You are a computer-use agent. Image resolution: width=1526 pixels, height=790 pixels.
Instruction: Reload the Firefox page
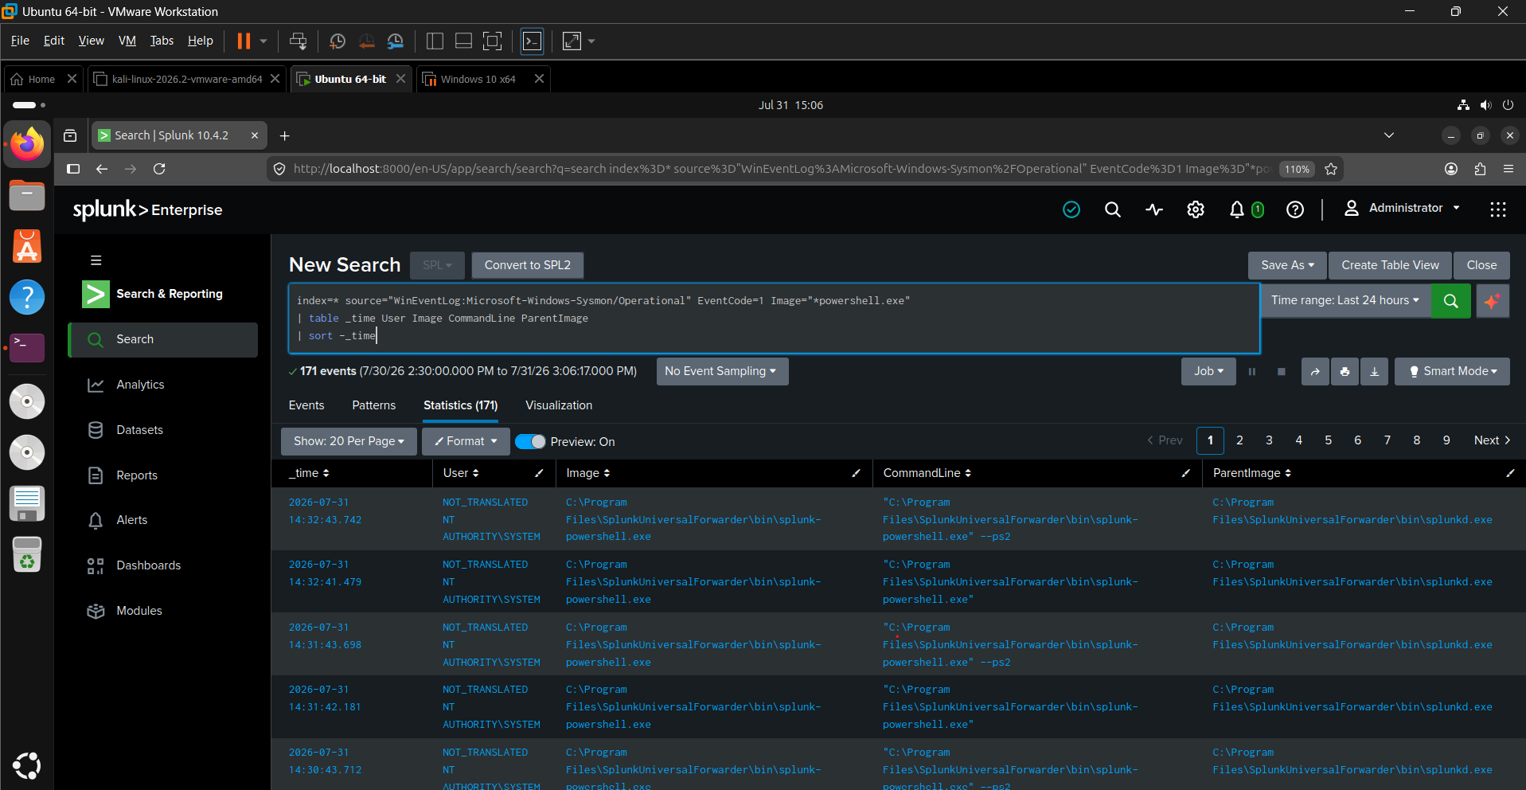coord(159,169)
